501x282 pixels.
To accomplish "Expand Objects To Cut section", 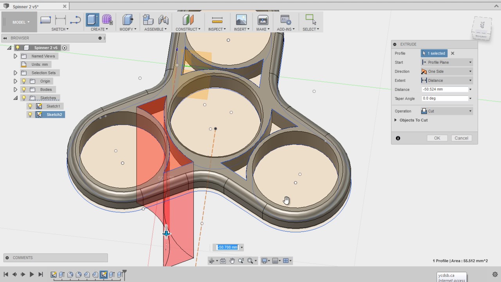I will pyautogui.click(x=396, y=120).
